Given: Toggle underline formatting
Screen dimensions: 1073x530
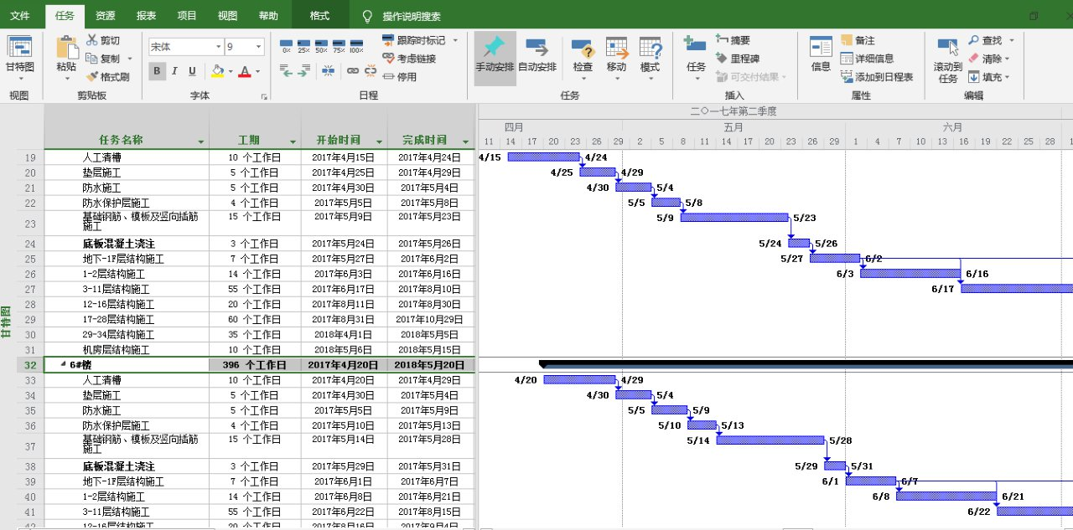Looking at the screenshot, I should point(192,71).
